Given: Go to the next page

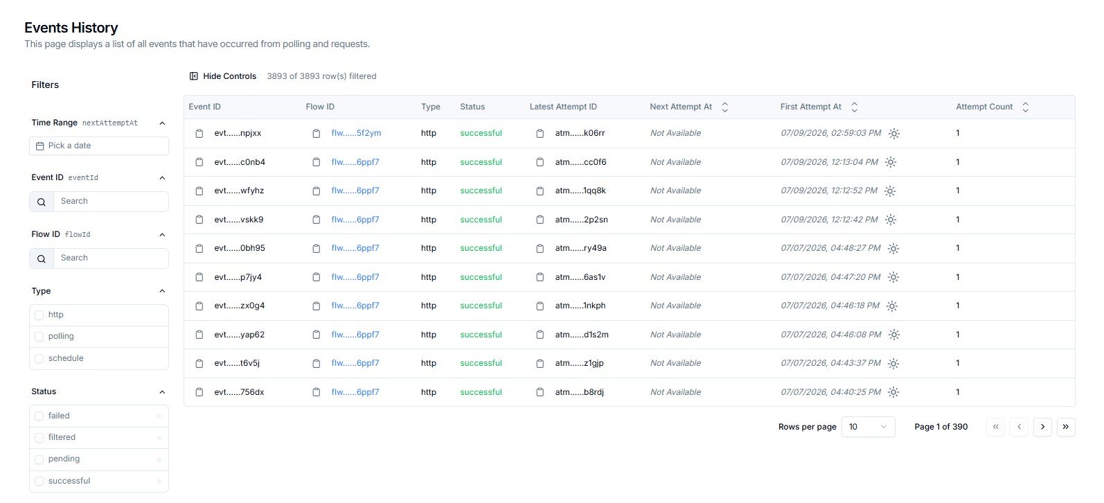Looking at the screenshot, I should [x=1042, y=427].
